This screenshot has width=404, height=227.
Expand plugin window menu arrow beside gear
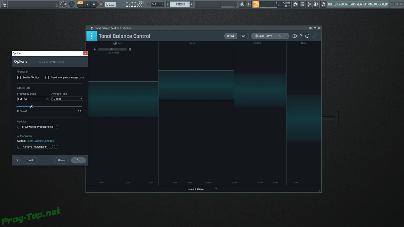(88, 28)
